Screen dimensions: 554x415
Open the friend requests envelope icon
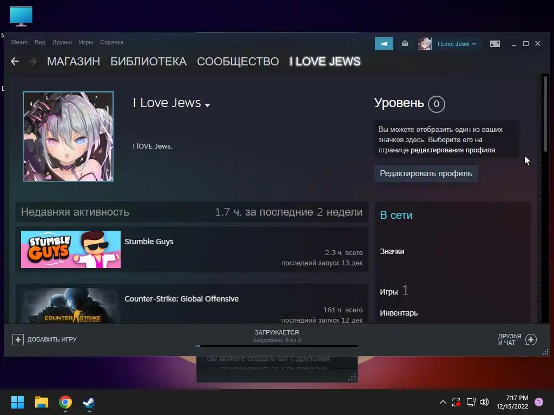(405, 43)
